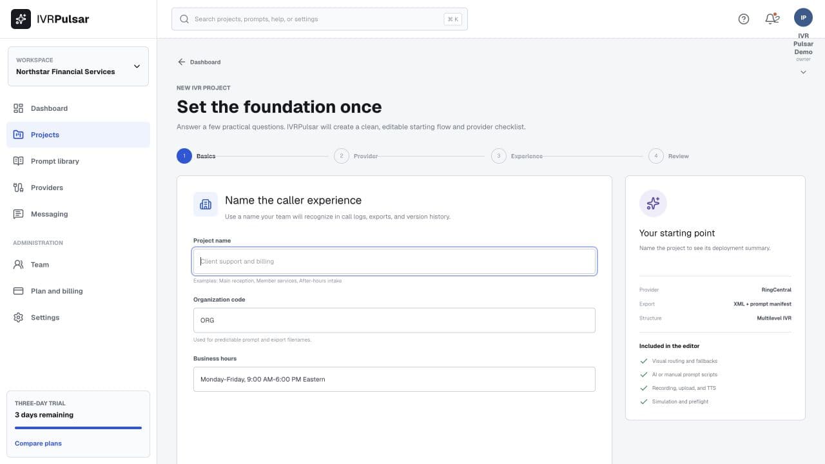Open the Compare plans link
Image resolution: width=825 pixels, height=464 pixels.
coord(38,443)
